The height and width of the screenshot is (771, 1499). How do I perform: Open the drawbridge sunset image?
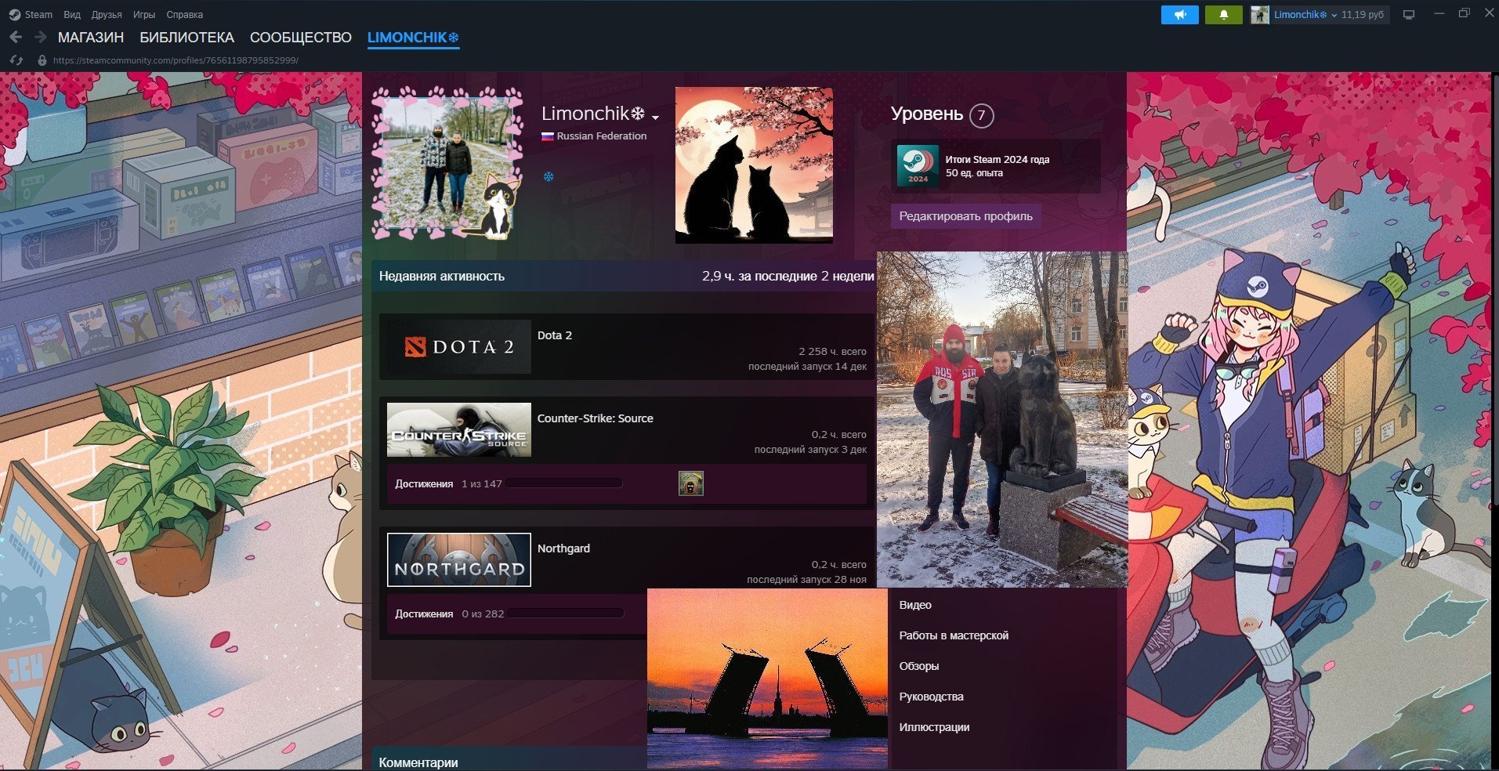pos(767,679)
